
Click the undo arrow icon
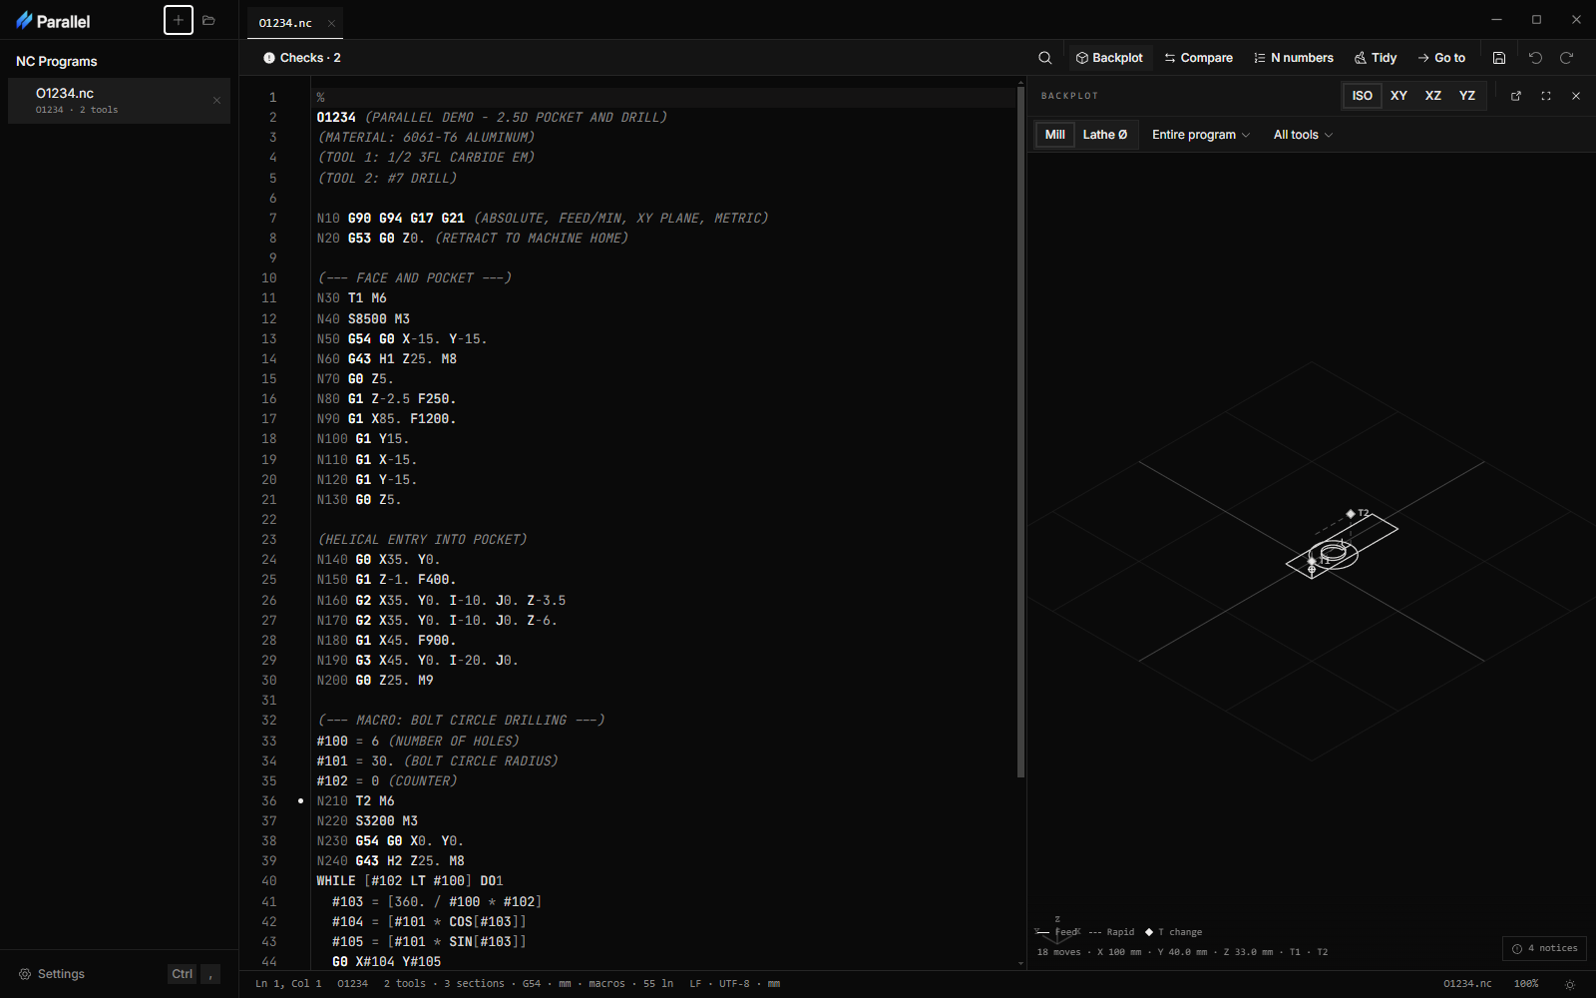point(1536,58)
